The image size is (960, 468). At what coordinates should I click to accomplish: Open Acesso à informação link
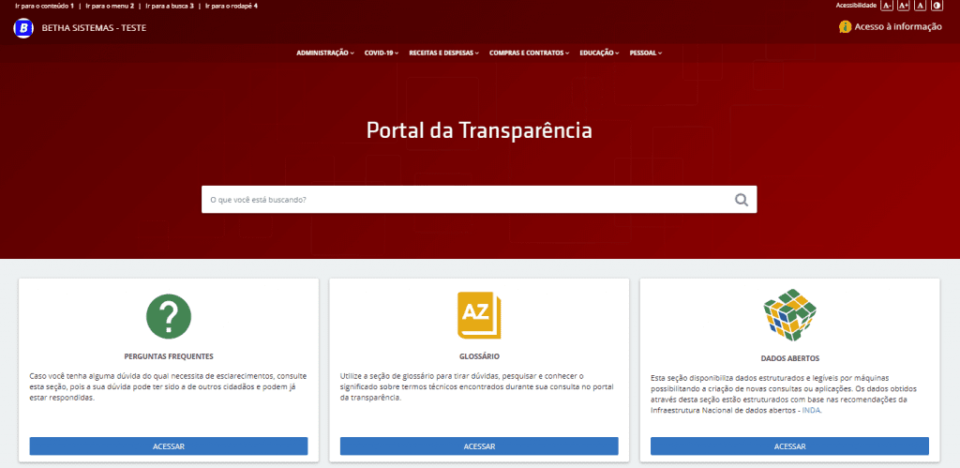(x=891, y=27)
